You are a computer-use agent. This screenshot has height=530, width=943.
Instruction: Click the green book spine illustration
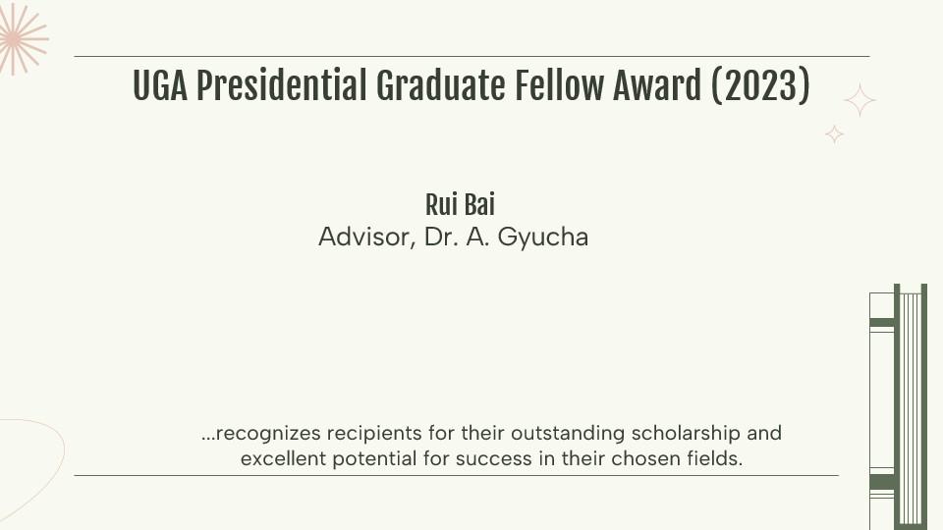(911, 406)
